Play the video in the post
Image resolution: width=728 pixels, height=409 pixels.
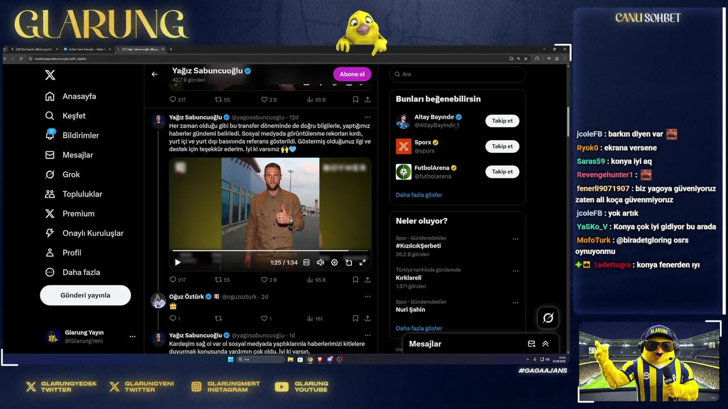(177, 262)
